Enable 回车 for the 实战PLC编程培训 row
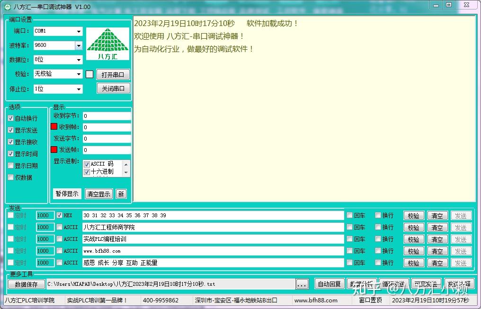The width and height of the screenshot is (481, 309). pyautogui.click(x=349, y=239)
